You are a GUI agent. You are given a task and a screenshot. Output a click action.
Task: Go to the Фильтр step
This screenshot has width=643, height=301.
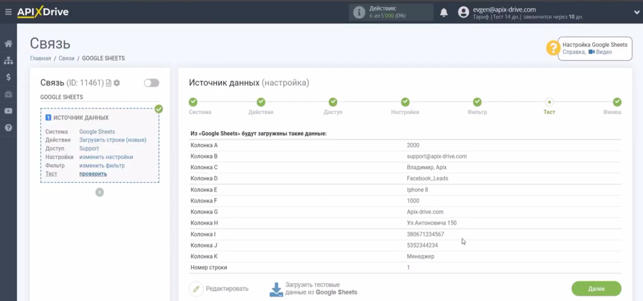tap(477, 102)
